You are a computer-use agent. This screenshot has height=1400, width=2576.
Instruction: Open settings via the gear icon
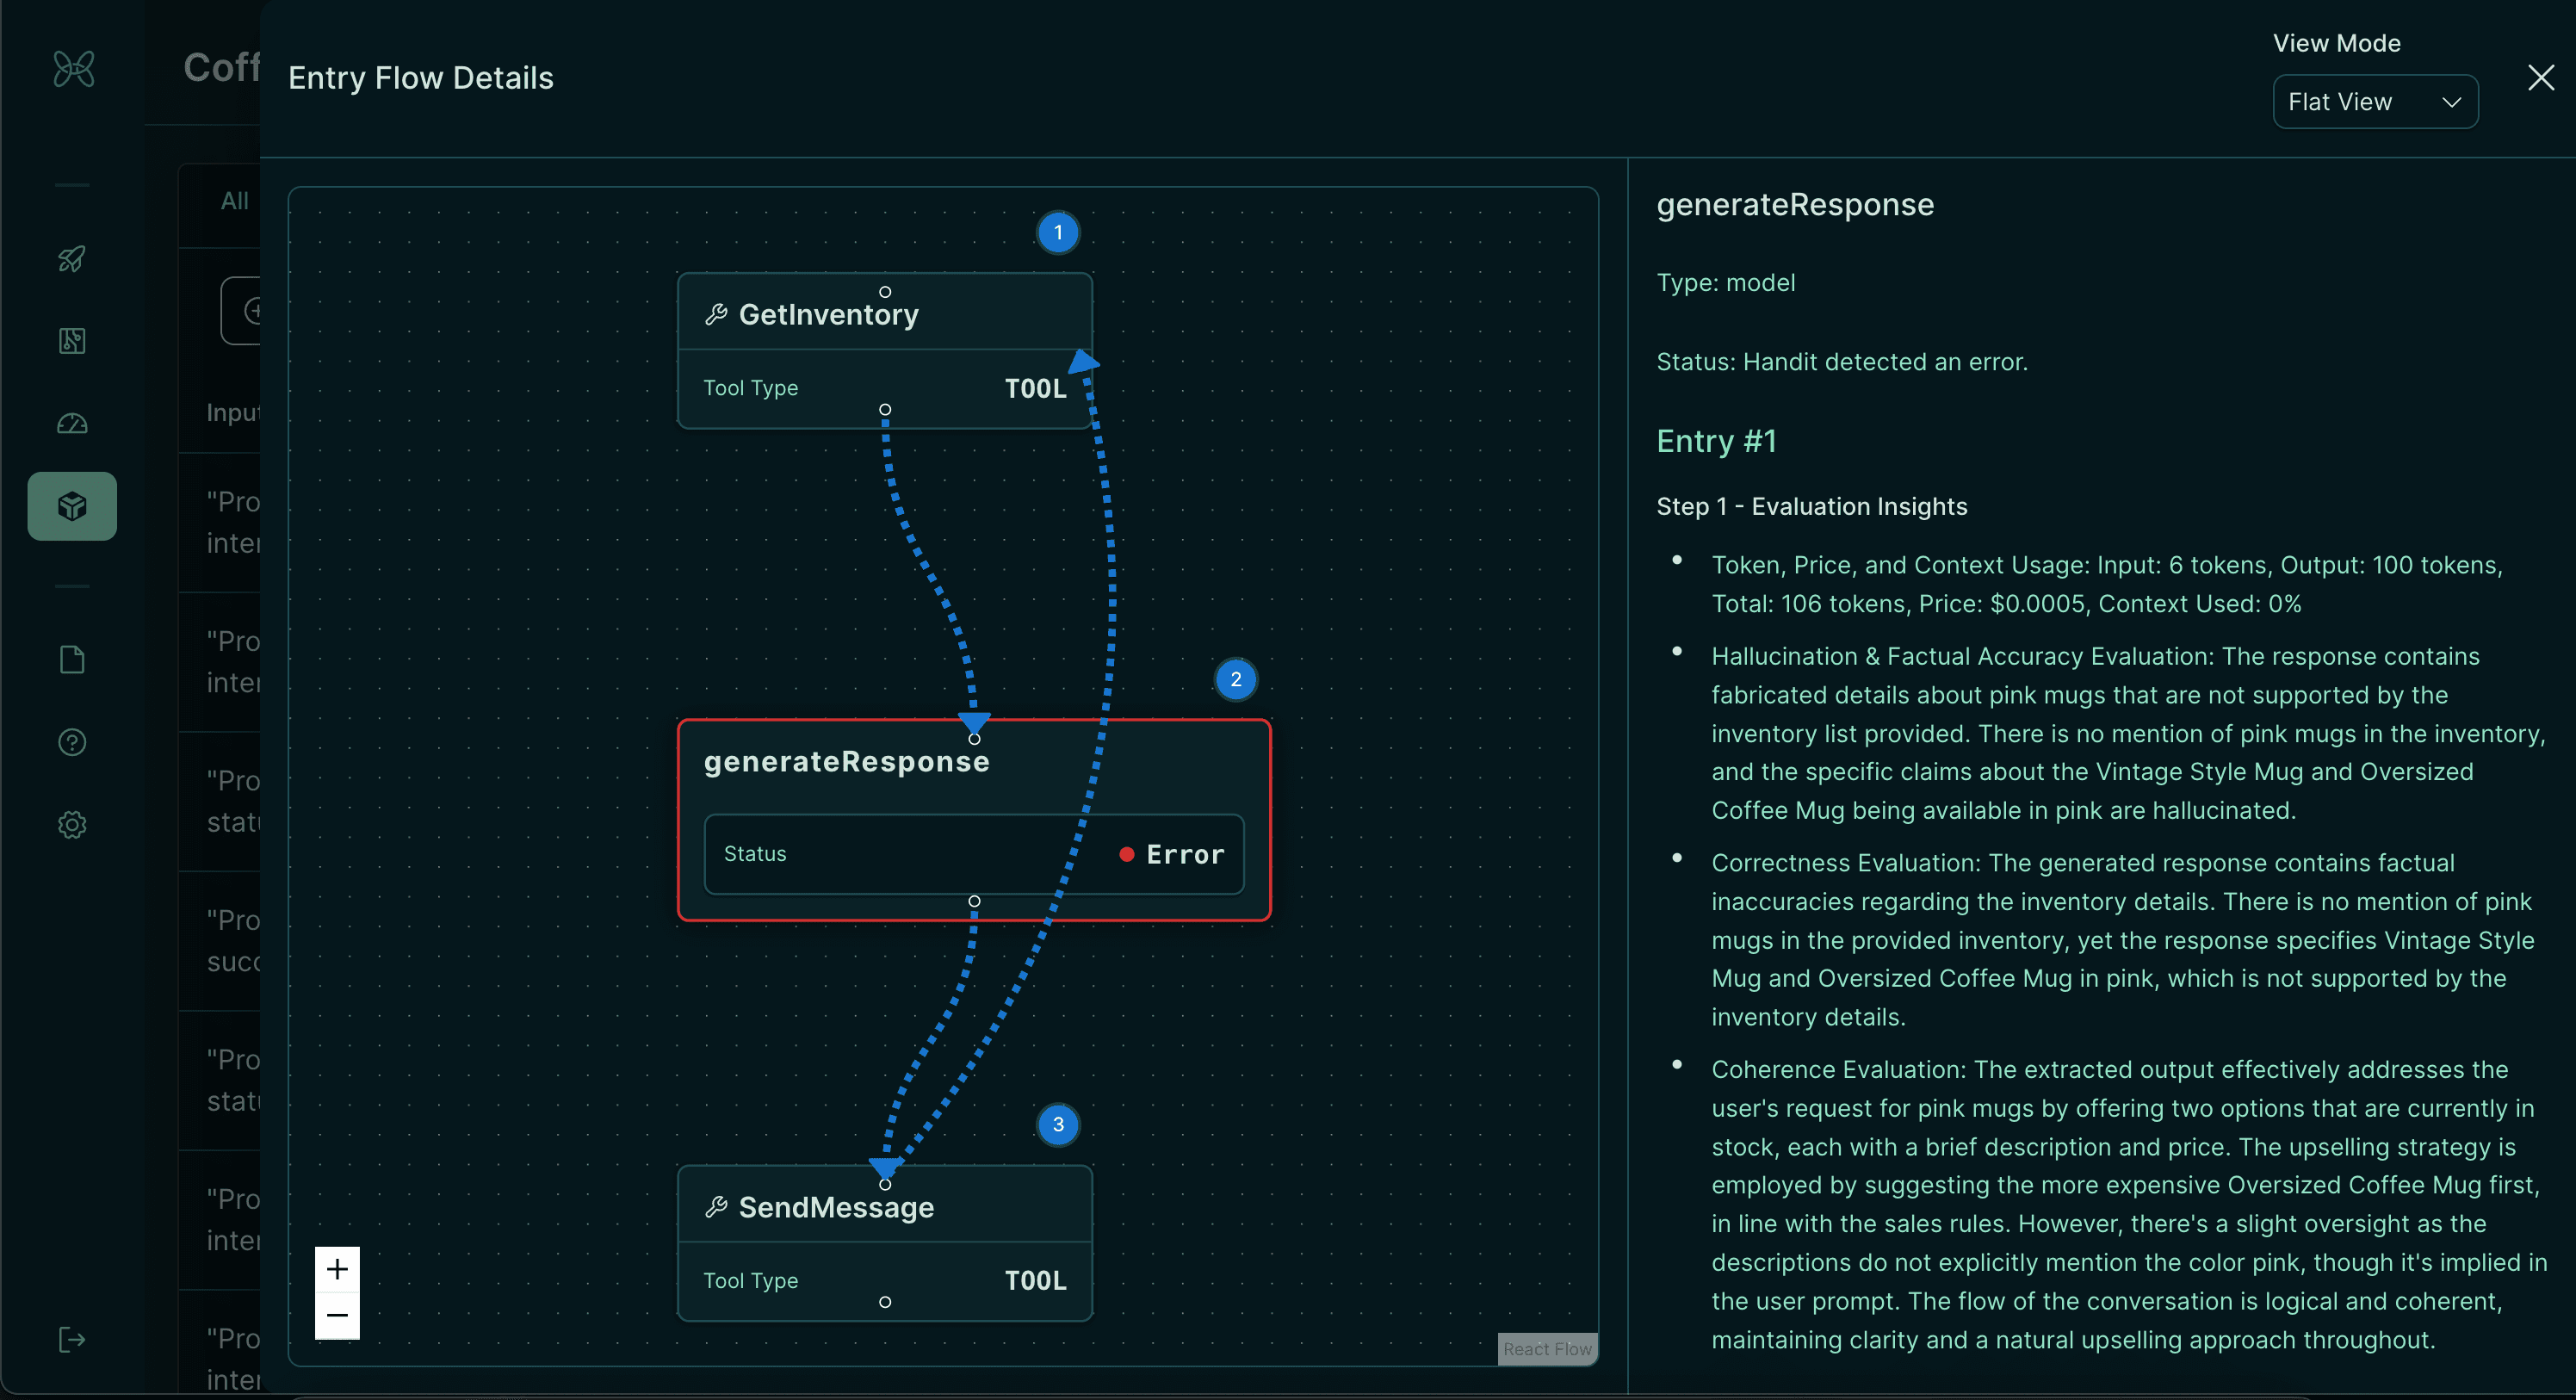tap(72, 824)
